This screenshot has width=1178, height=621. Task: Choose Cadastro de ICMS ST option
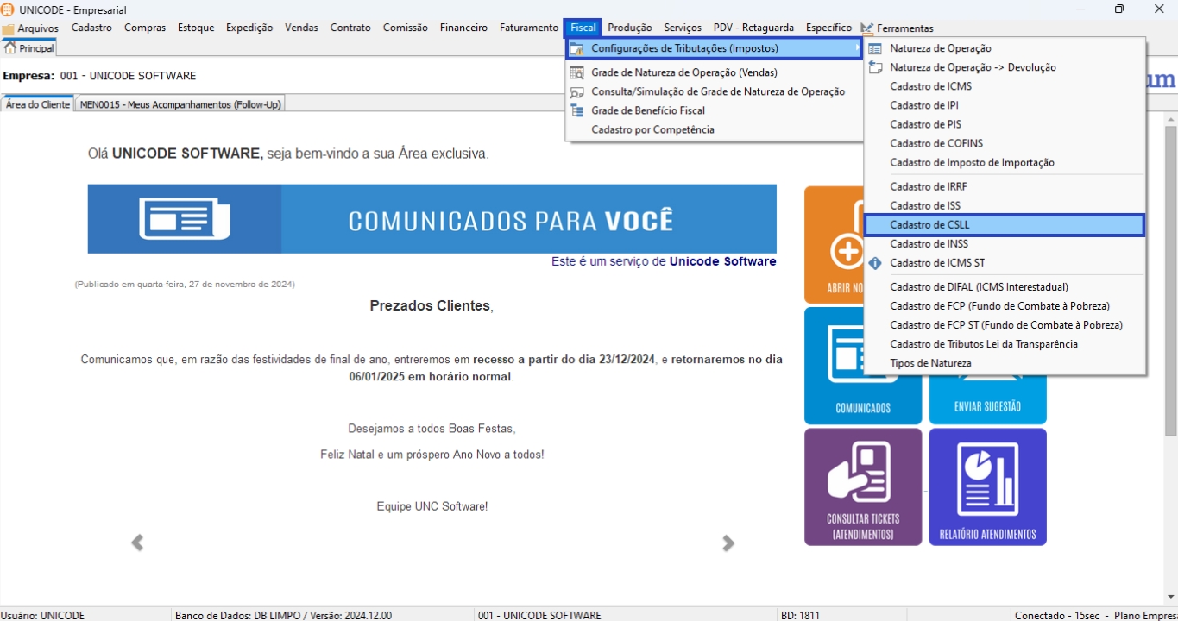pyautogui.click(x=937, y=263)
